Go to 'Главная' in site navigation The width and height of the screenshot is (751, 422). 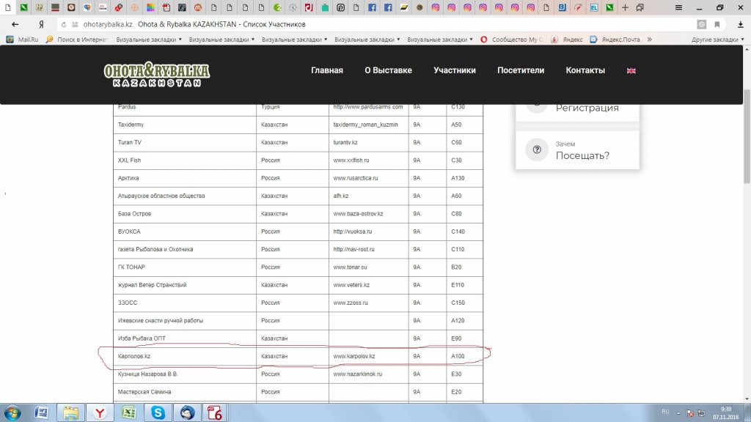(x=326, y=70)
